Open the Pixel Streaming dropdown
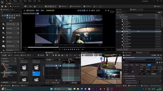Viewport: 163px width, 91px height. tap(75, 6)
